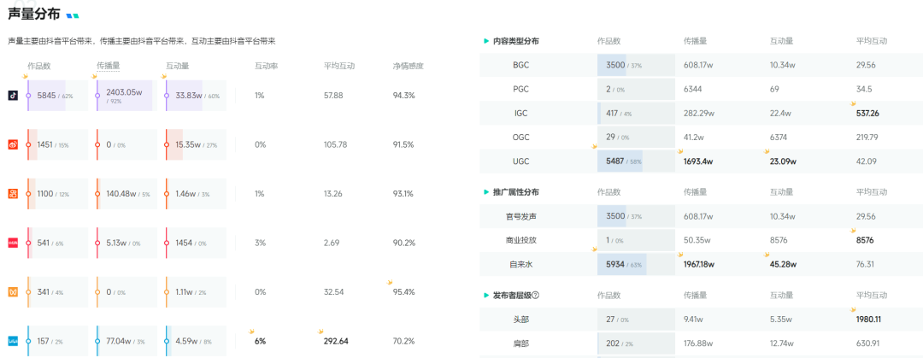The height and width of the screenshot is (358, 923).
Task: Click the 平均互动 header in the platform table
Action: [x=339, y=66]
